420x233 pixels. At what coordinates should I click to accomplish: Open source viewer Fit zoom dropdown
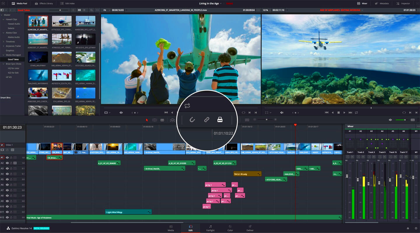(106, 10)
